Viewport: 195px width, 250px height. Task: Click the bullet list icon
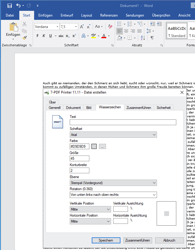120,24
